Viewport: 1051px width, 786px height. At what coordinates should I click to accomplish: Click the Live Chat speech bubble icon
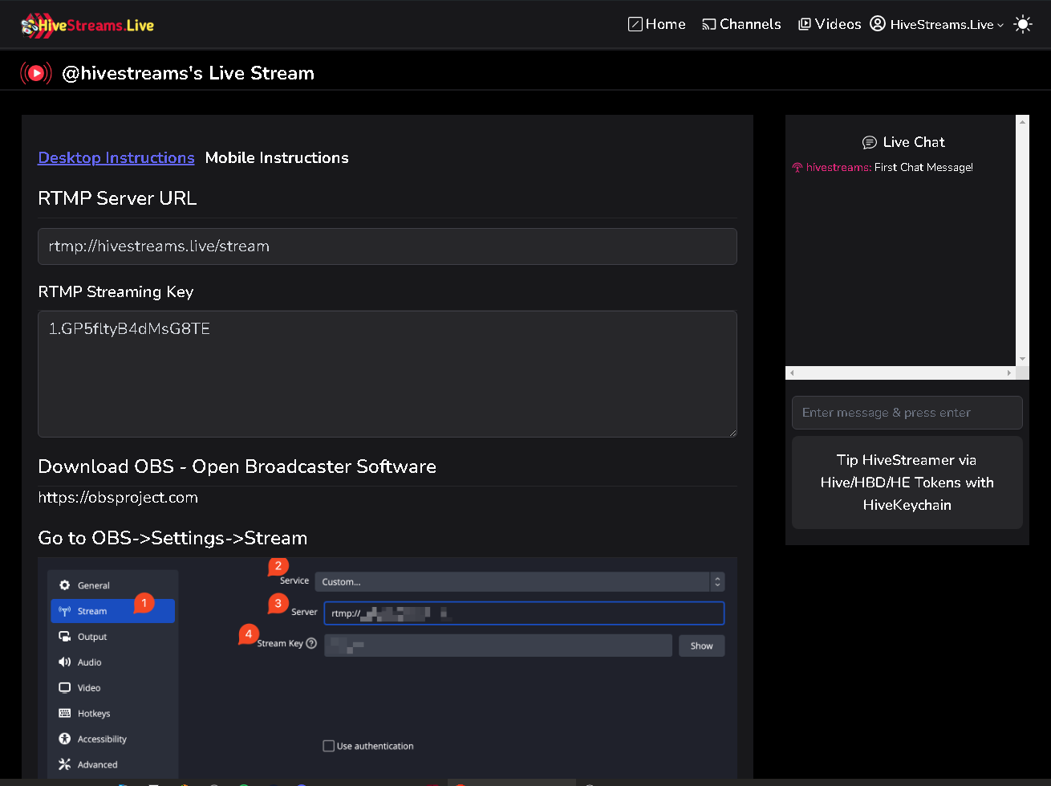869,142
